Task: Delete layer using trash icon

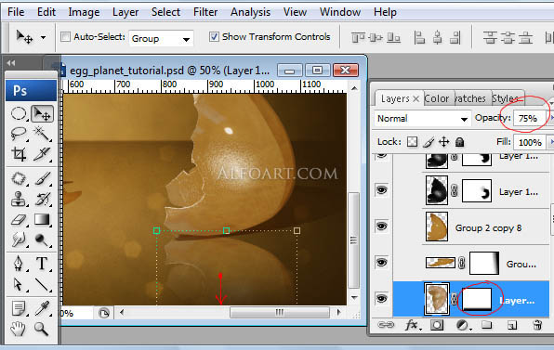Action: [x=537, y=325]
